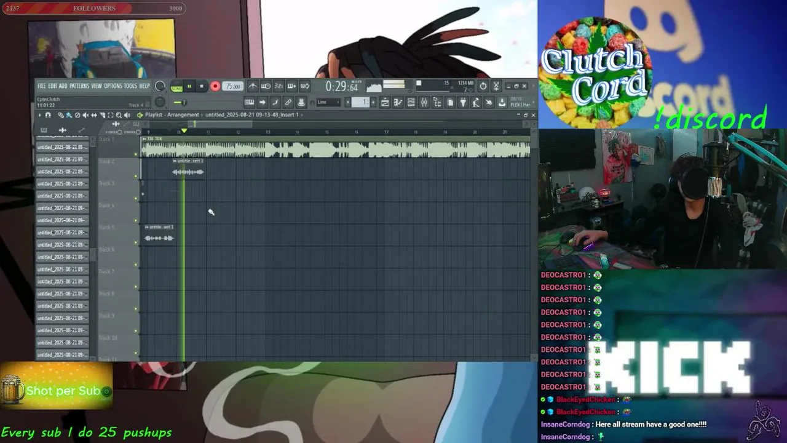
Task: Click the red Record button
Action: [x=215, y=86]
